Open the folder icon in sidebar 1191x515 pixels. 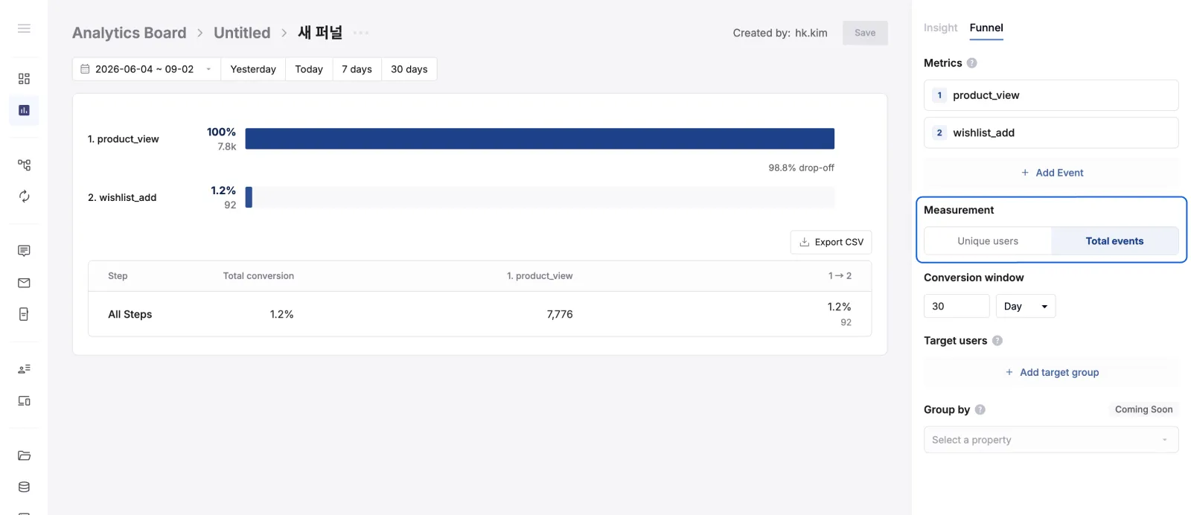(x=24, y=455)
